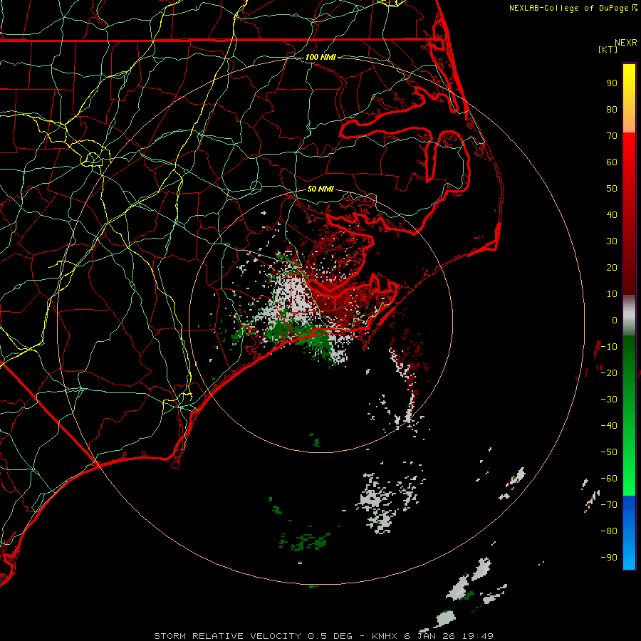This screenshot has height=641, width=641.
Task: Select the 50 NMI range ring label
Action: click(320, 189)
